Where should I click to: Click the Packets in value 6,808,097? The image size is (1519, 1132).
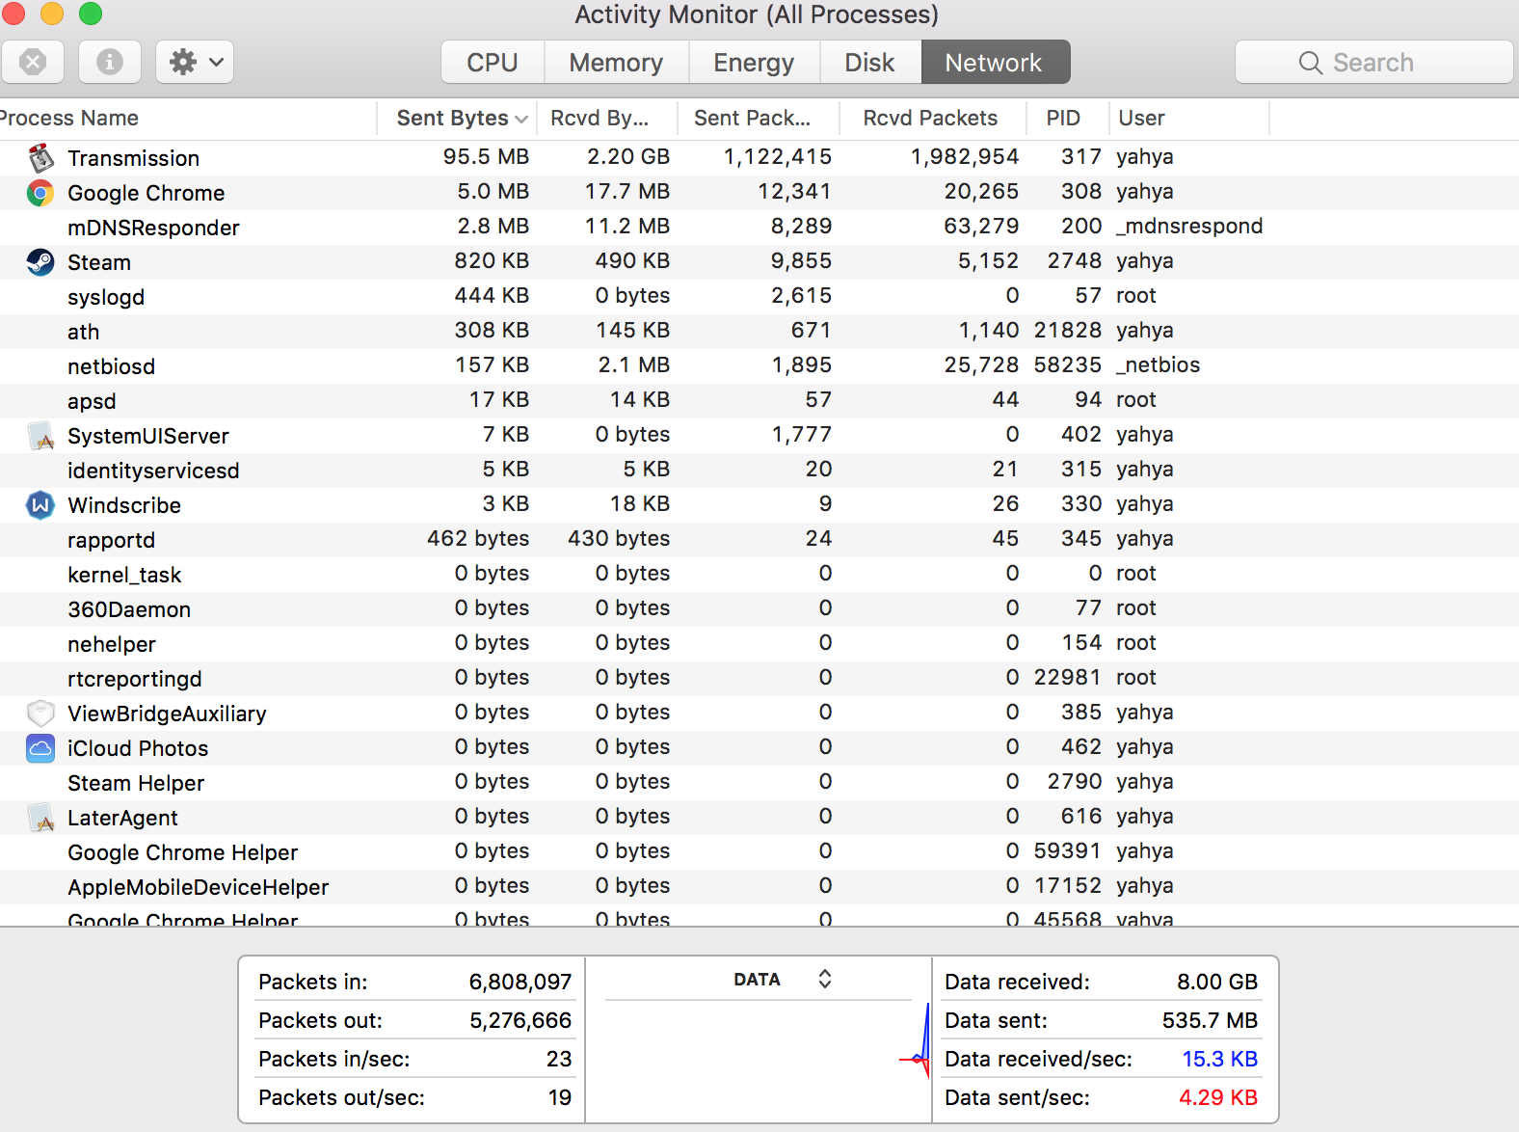coord(520,982)
